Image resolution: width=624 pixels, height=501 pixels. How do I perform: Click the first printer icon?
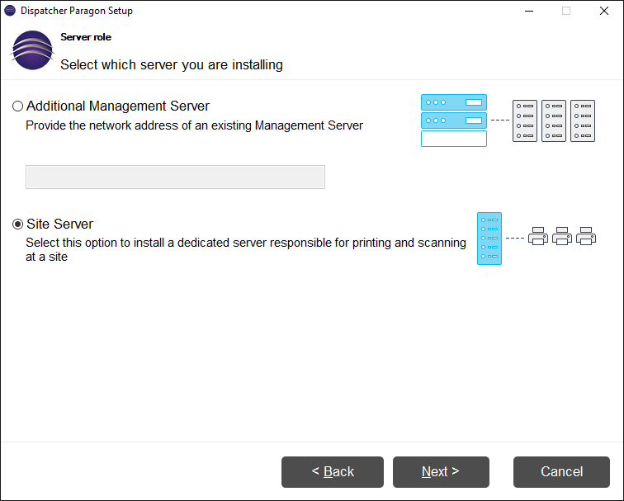point(537,236)
